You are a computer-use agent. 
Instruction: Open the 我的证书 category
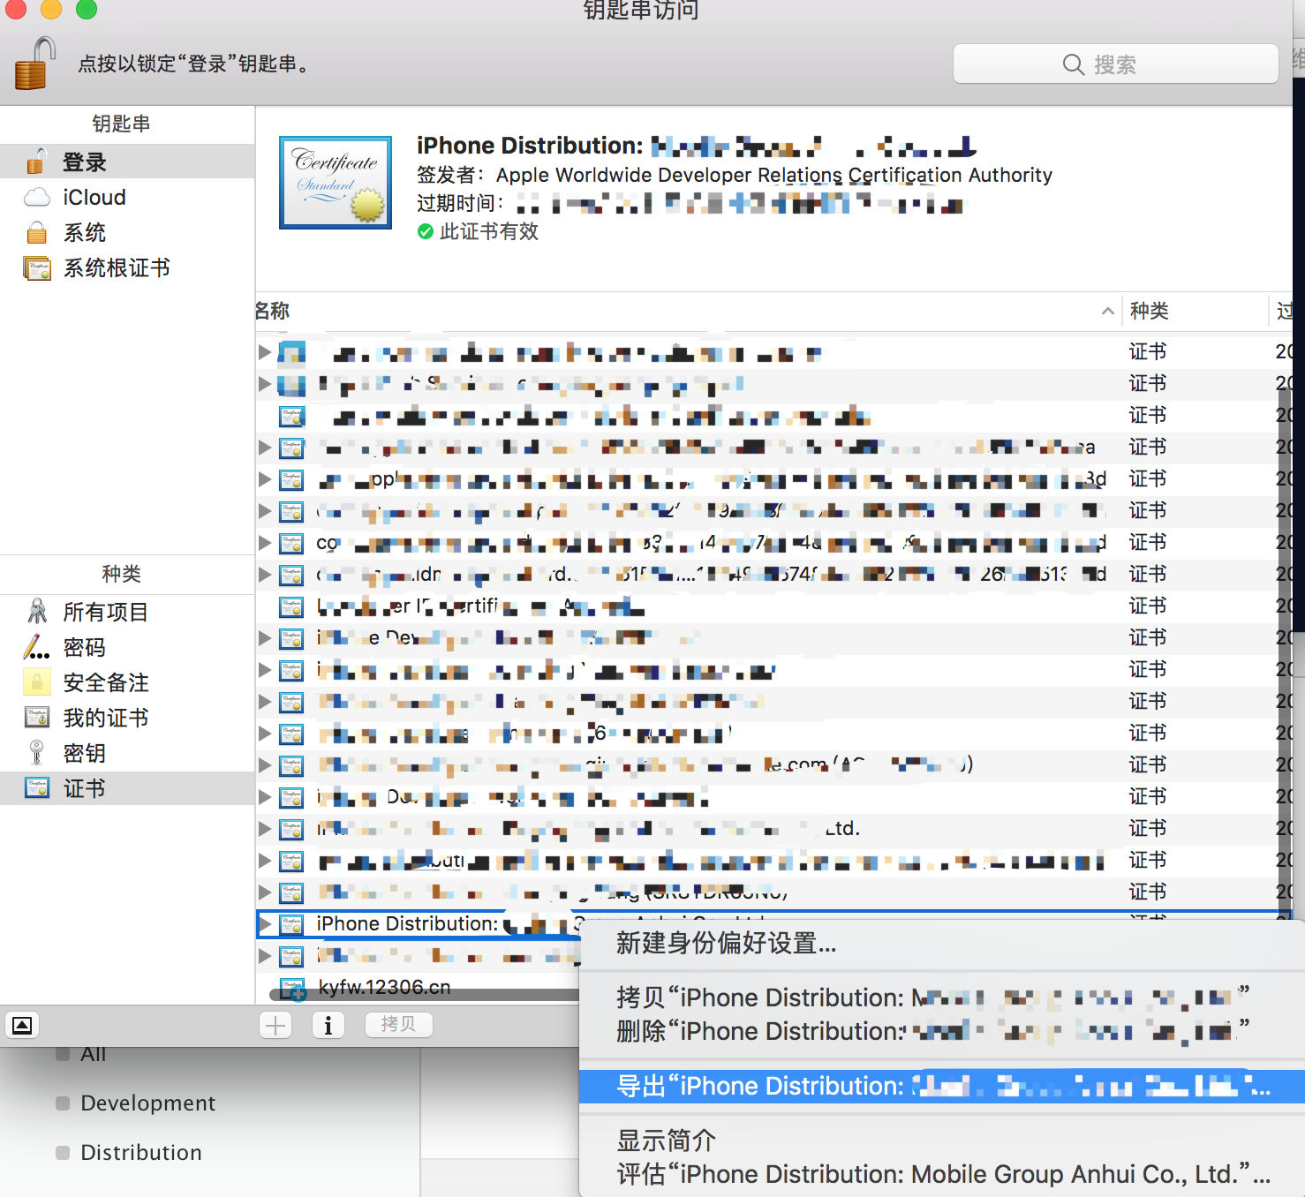[x=106, y=717]
